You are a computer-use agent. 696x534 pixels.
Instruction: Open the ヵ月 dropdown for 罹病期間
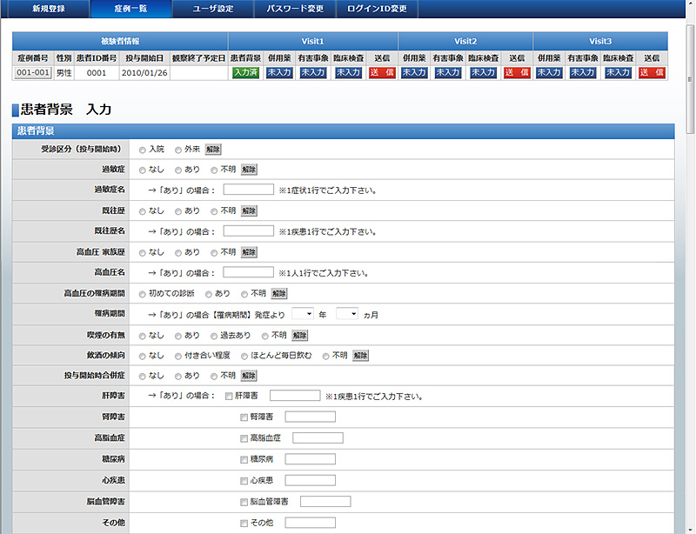[x=347, y=313]
